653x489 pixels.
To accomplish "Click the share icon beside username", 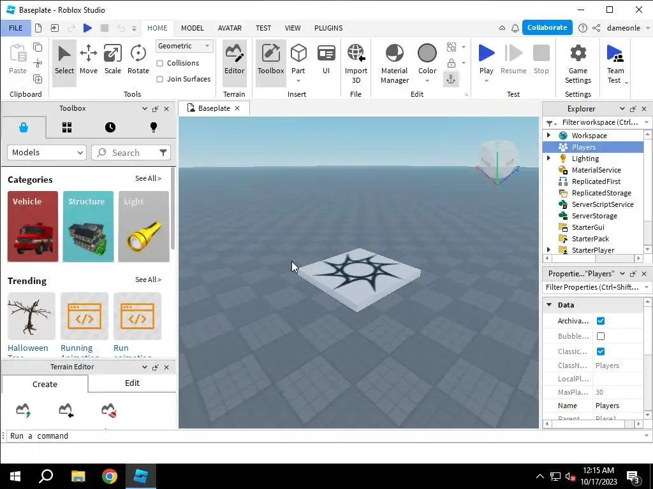I will (596, 28).
